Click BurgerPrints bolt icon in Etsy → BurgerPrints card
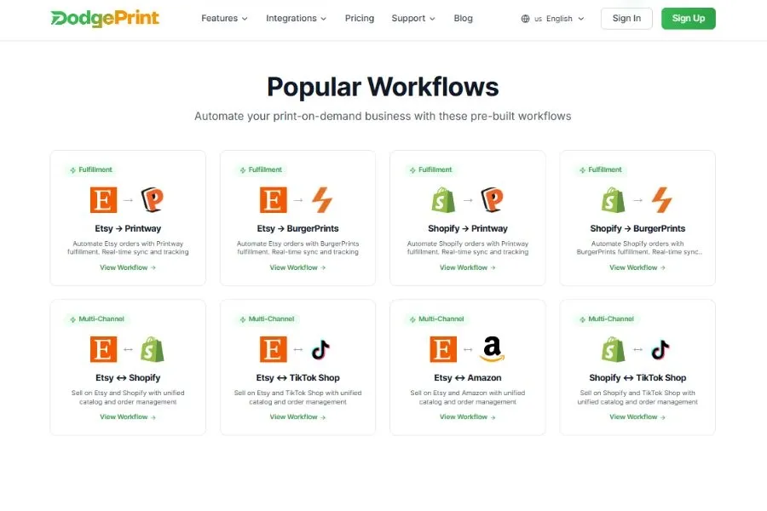 coord(322,199)
